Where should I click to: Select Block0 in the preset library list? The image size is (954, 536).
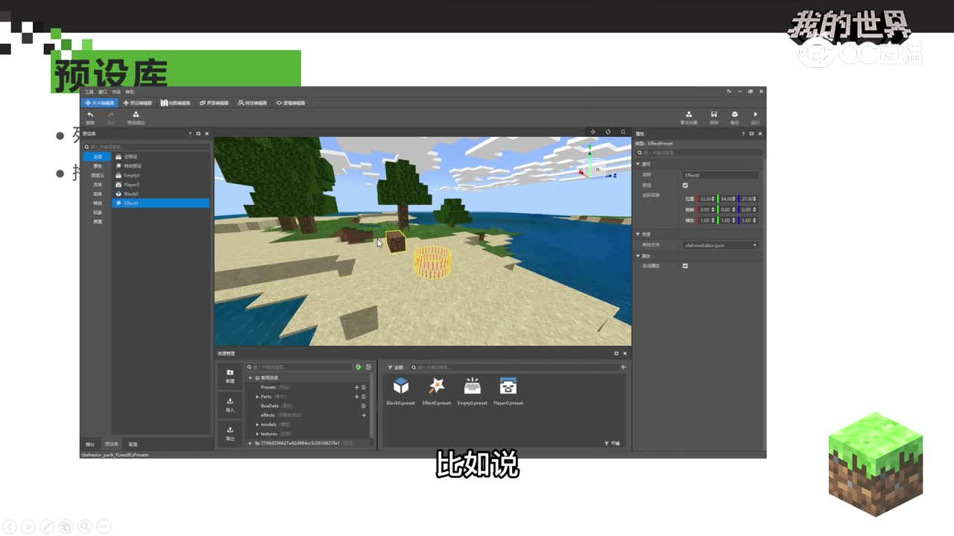click(x=131, y=194)
